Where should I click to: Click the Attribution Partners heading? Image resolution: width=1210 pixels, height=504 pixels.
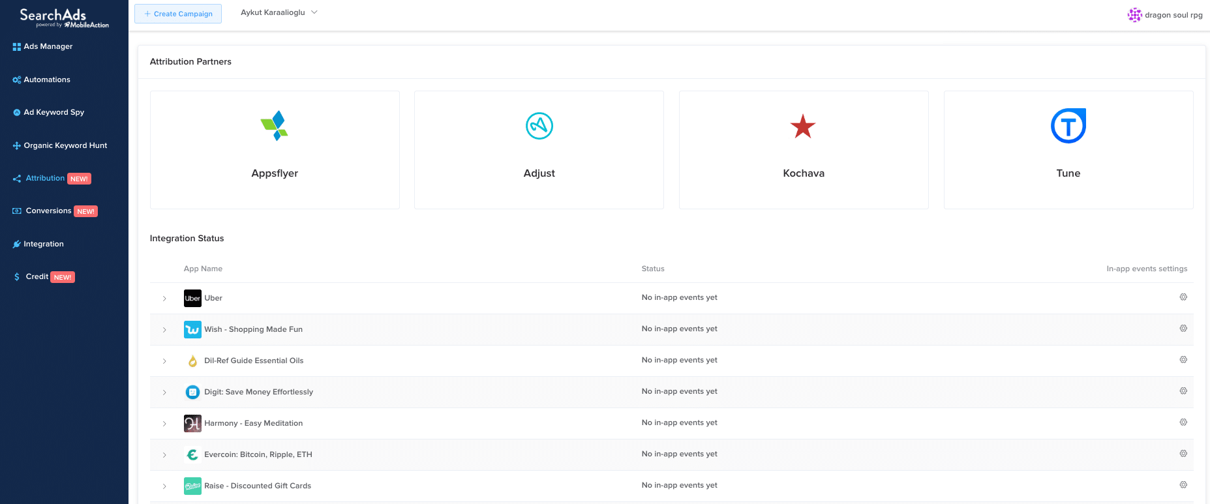point(190,61)
